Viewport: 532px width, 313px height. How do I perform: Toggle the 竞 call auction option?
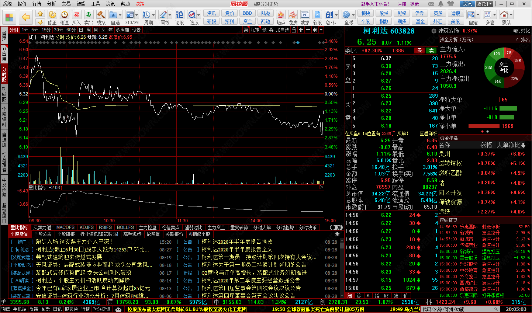264,30
